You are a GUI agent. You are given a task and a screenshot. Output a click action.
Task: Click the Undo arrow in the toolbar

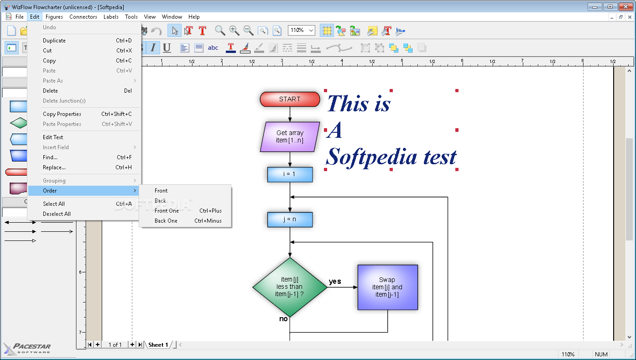[156, 31]
